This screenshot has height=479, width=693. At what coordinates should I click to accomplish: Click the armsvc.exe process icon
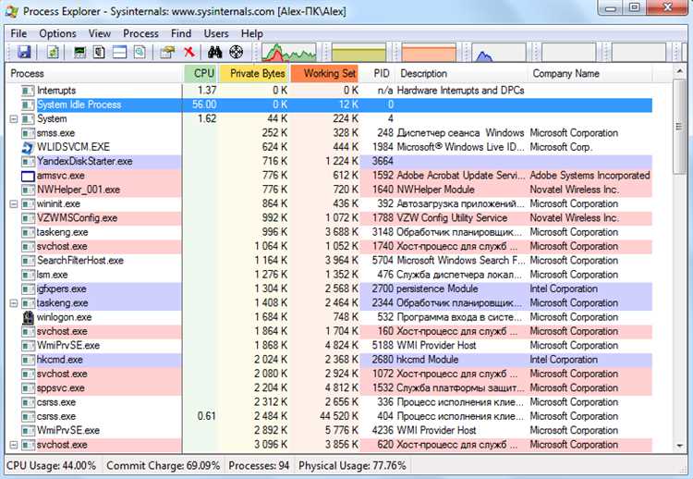pyautogui.click(x=28, y=176)
